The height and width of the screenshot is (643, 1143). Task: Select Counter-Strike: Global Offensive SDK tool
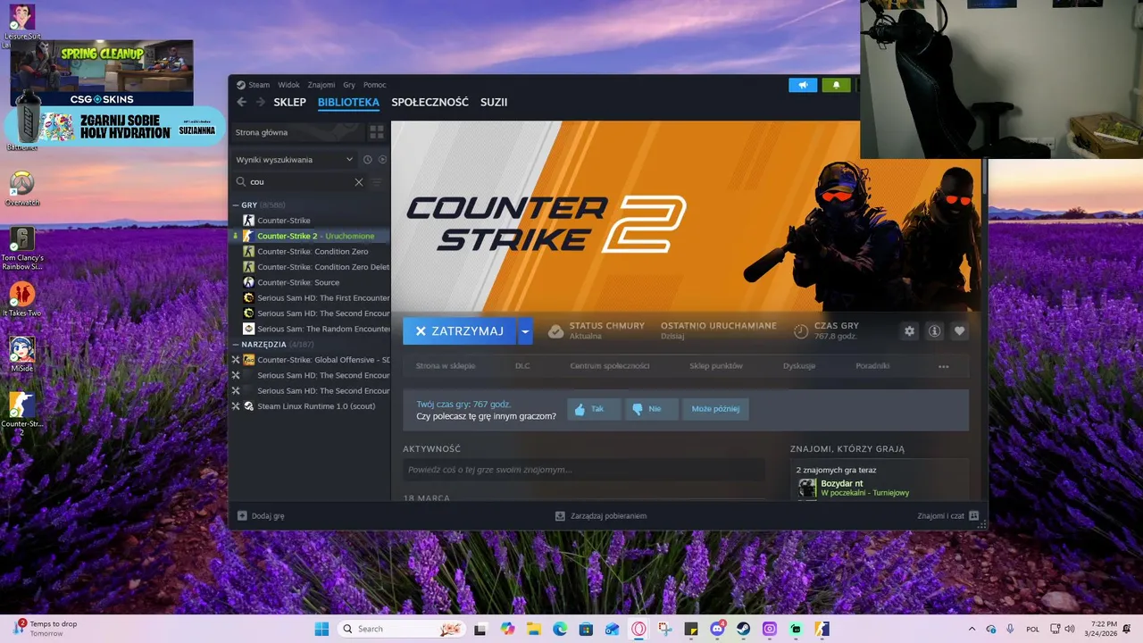(310, 360)
